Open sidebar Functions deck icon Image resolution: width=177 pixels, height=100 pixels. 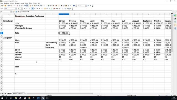point(175,28)
